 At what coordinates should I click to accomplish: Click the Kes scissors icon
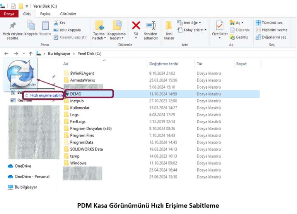pyautogui.click(x=56, y=23)
